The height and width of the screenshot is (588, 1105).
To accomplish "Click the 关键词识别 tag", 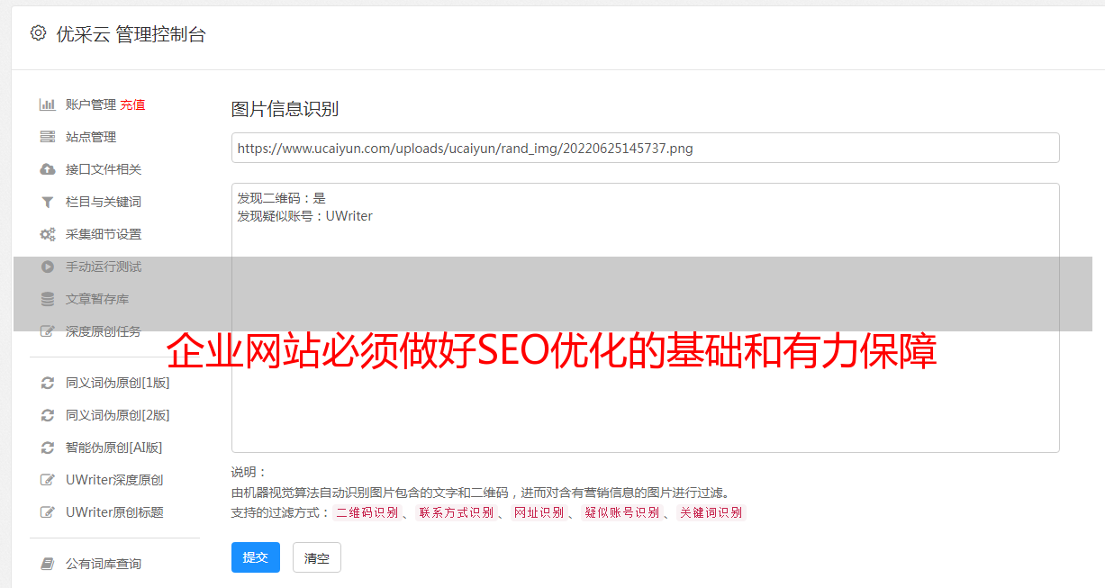I will (711, 512).
